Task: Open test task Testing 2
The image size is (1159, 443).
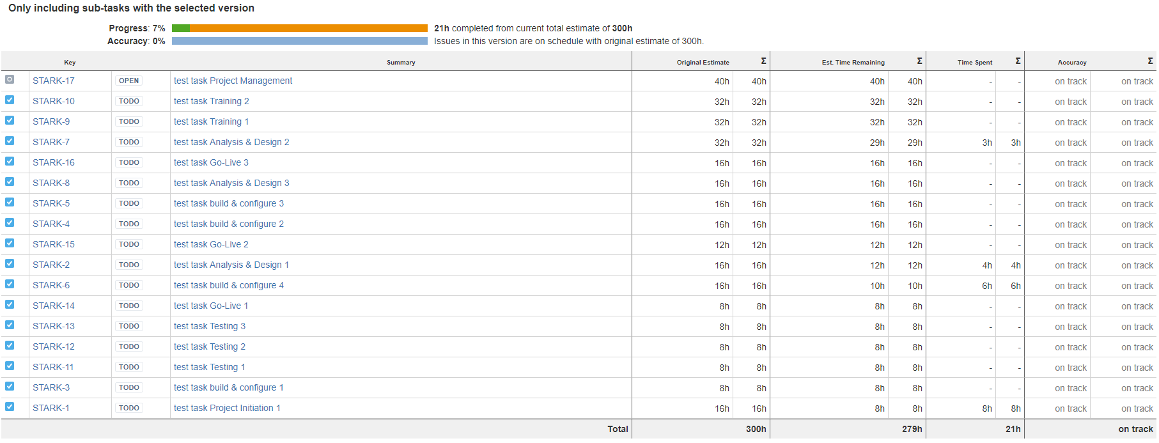Action: coord(210,346)
